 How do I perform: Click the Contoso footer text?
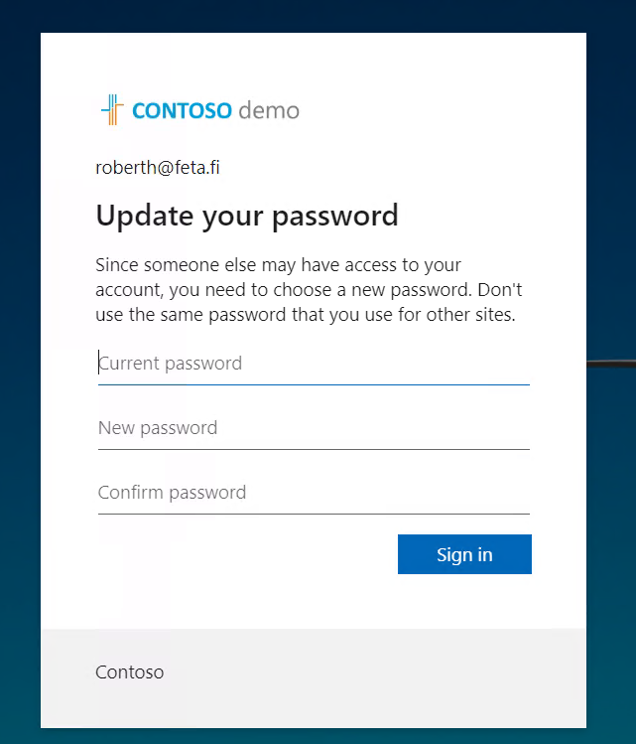130,672
